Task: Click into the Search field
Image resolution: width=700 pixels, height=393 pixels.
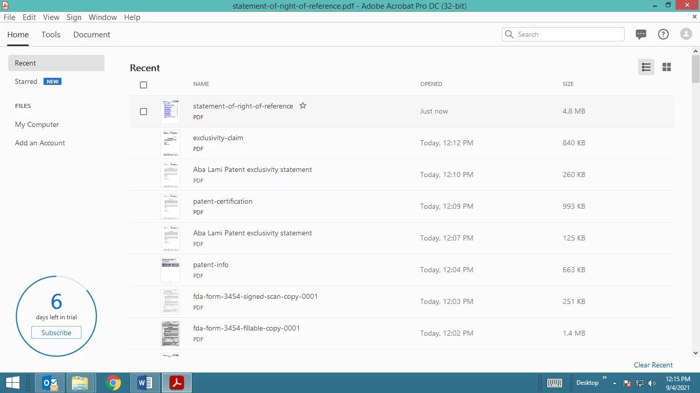Action: tap(563, 34)
